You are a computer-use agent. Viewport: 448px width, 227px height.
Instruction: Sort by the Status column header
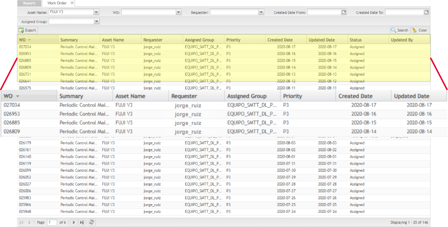(x=369, y=40)
